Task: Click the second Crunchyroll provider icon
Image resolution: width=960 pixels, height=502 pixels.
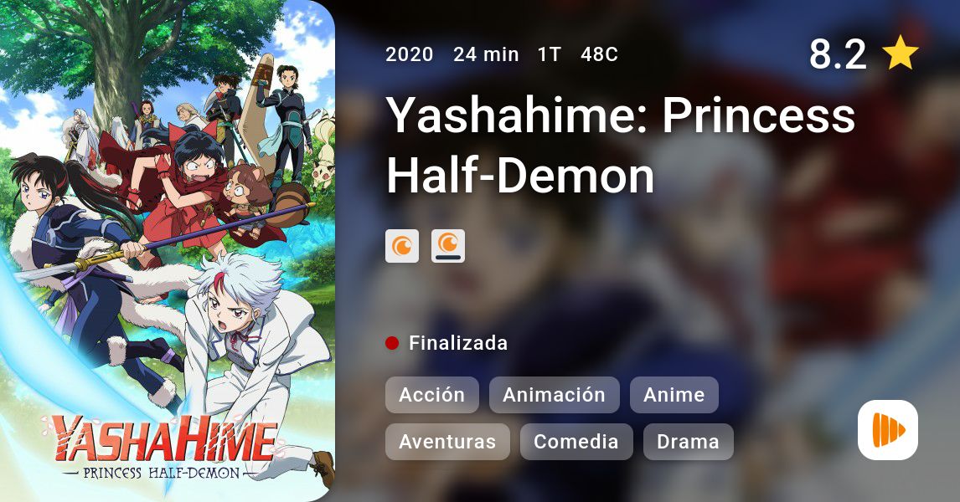Action: pyautogui.click(x=447, y=246)
